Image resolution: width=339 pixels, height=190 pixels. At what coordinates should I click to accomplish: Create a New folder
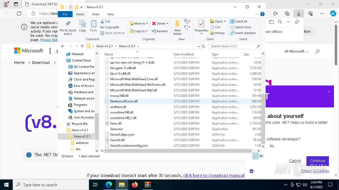pos(177,27)
